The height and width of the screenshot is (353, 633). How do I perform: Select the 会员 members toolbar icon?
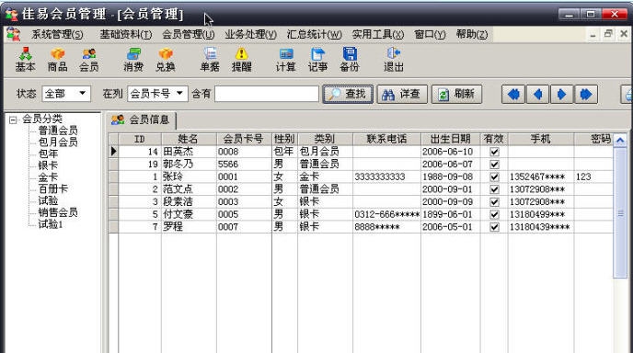(x=89, y=60)
